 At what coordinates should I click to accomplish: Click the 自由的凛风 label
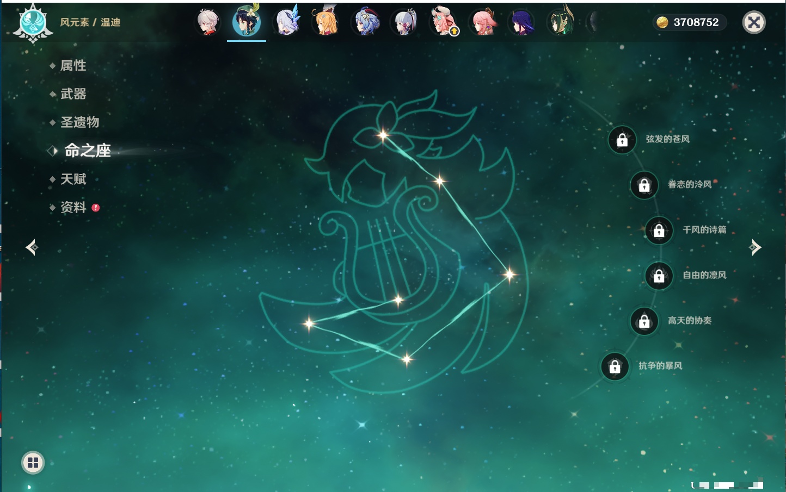(x=704, y=275)
